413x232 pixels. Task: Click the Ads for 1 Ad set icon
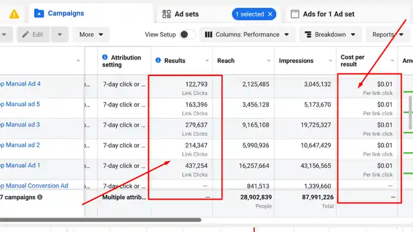click(x=295, y=14)
